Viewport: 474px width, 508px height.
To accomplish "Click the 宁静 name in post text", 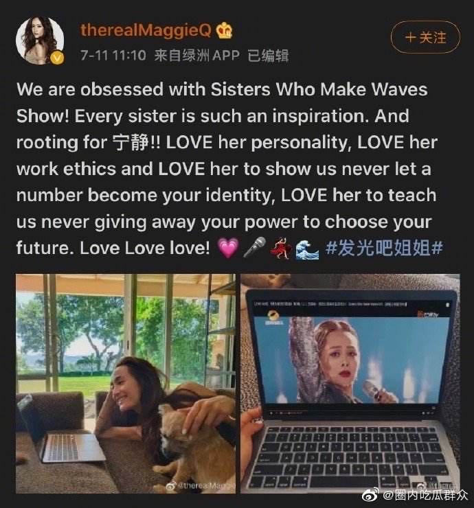I will [x=131, y=142].
